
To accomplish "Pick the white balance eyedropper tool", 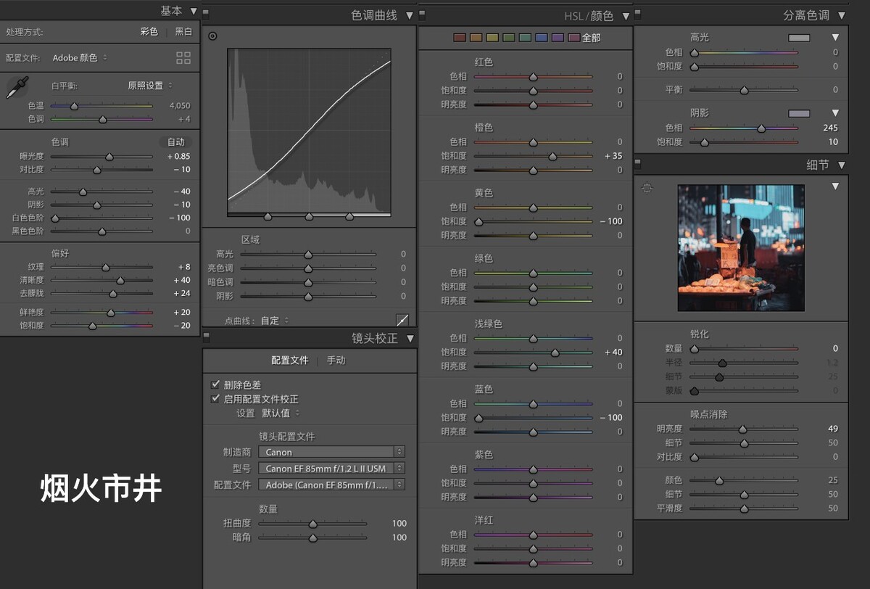I will pyautogui.click(x=17, y=88).
